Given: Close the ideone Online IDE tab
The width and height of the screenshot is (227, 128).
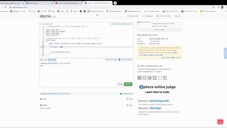Looking at the screenshot, I should tap(110, 3).
